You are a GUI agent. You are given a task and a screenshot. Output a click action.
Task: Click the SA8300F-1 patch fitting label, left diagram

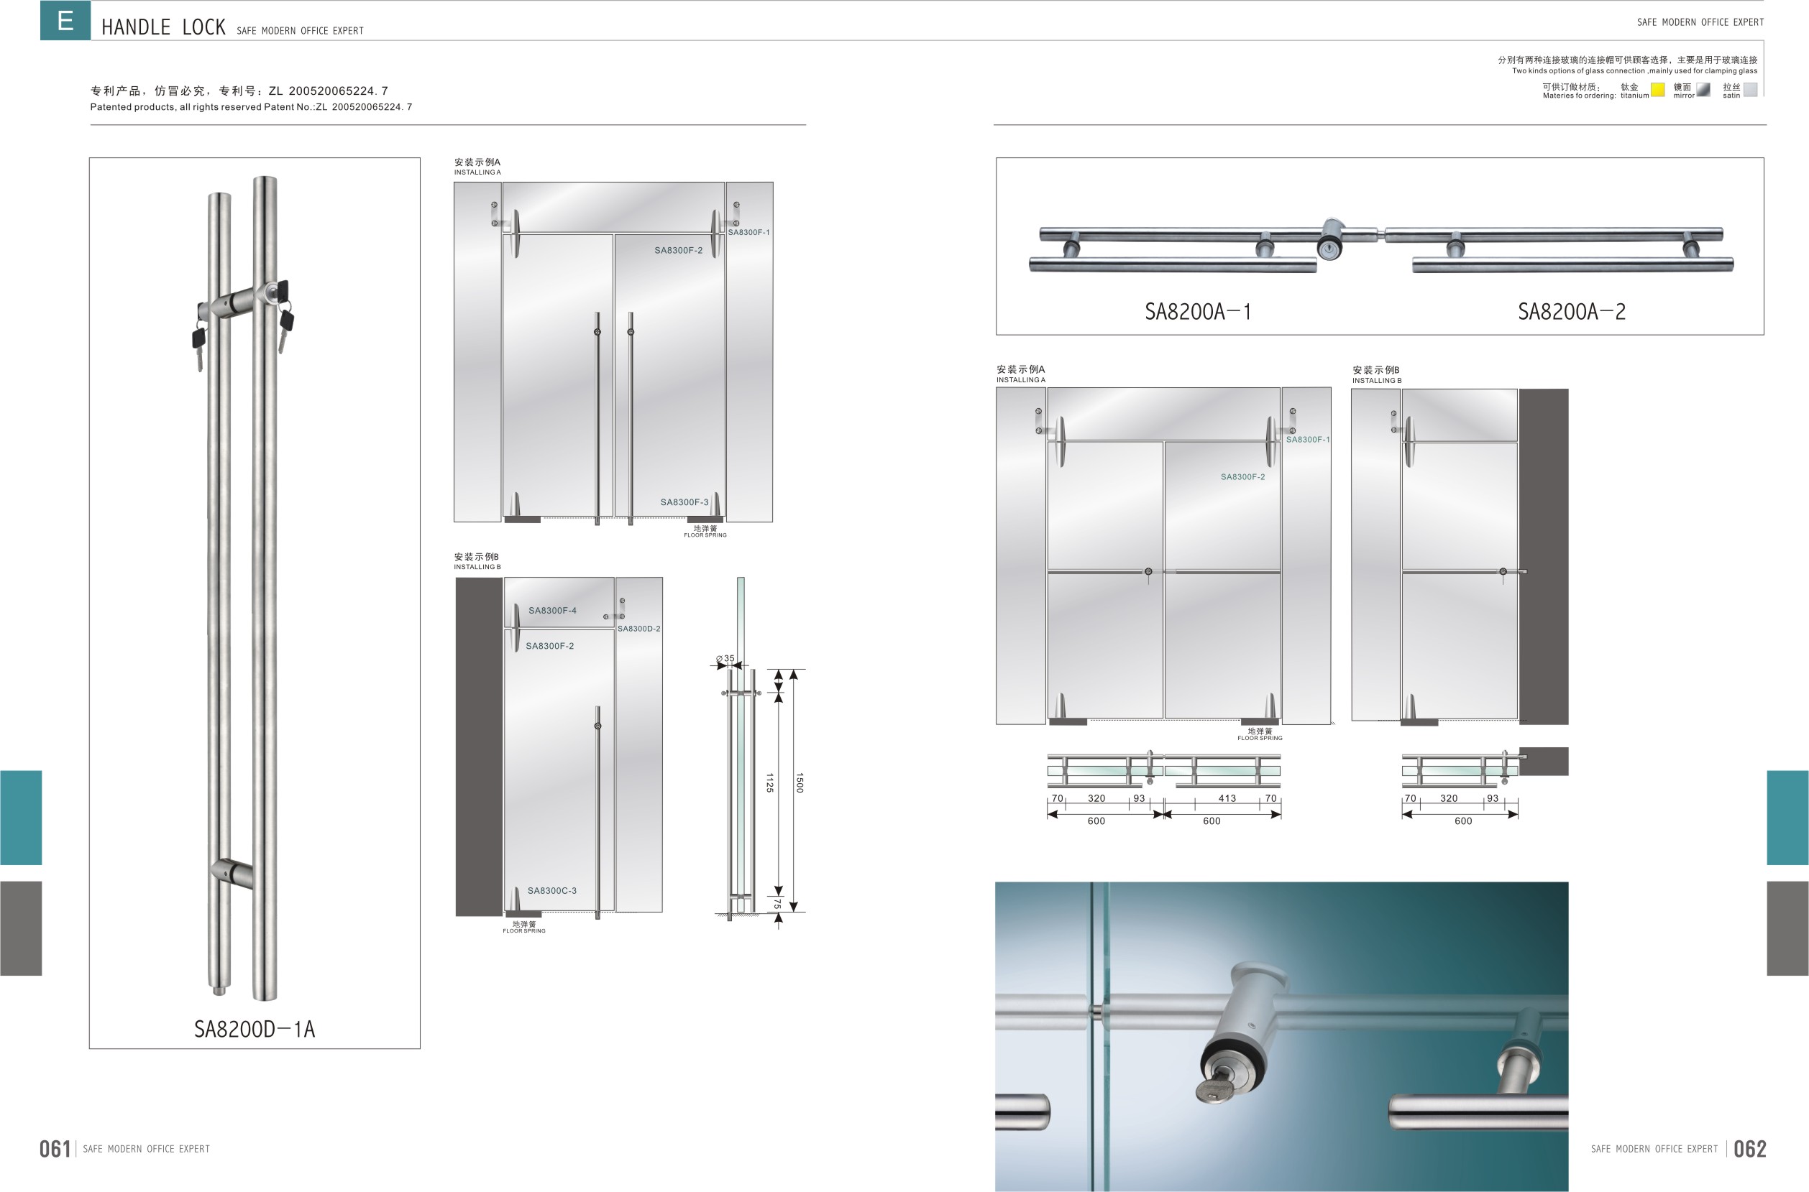click(748, 233)
